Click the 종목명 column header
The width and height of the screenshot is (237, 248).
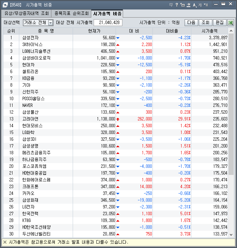(46, 31)
